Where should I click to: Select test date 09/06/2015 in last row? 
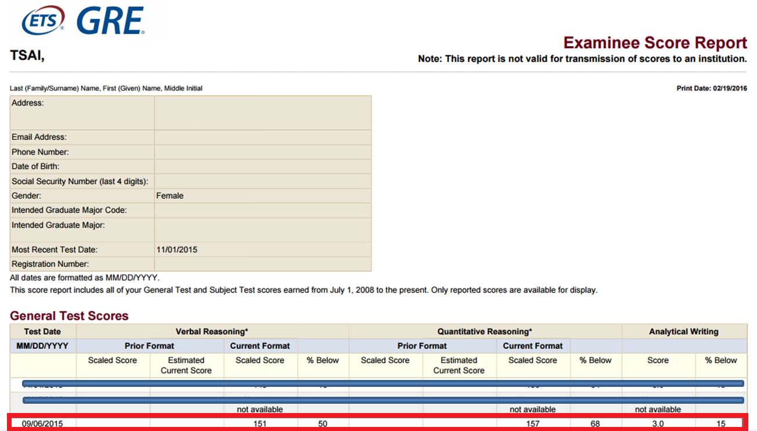tap(42, 424)
